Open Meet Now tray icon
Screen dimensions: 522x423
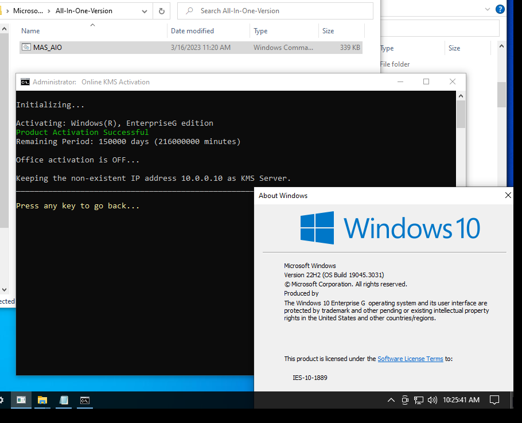[405, 400]
